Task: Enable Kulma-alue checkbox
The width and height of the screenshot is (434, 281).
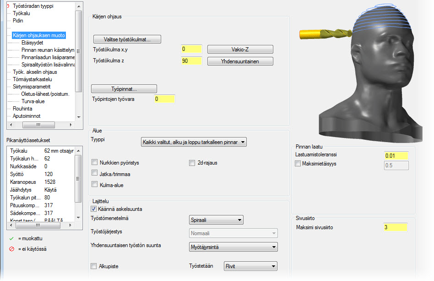Action: 95,184
